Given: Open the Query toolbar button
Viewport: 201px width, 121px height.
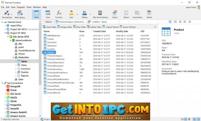Looking at the screenshot, I should point(115,14).
